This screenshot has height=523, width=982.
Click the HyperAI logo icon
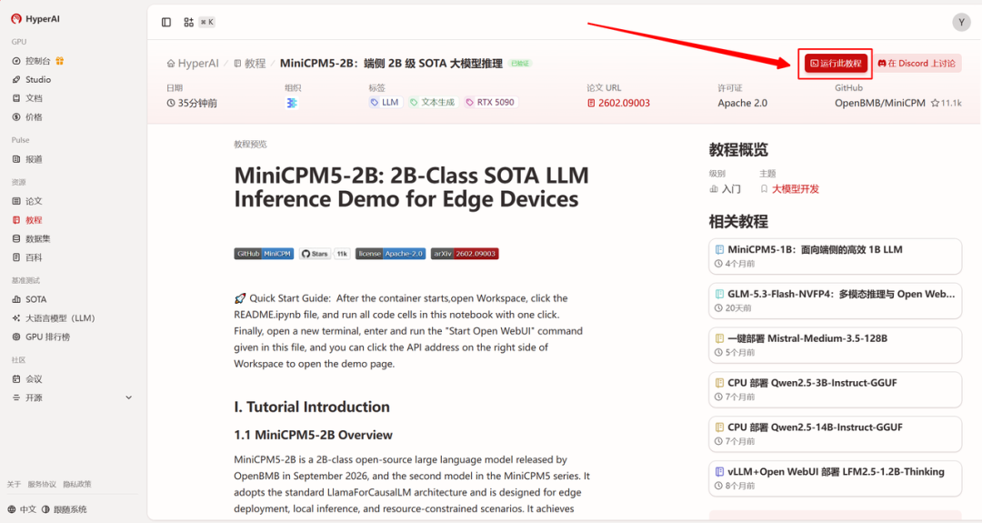pos(16,19)
